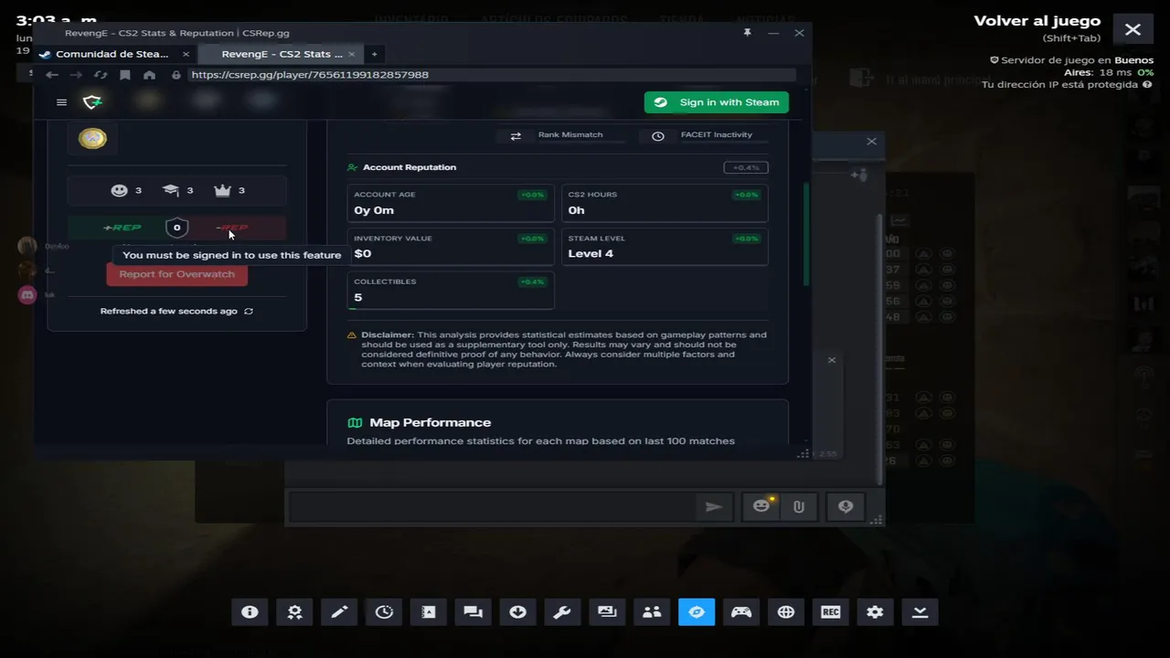Screen dimensions: 1170x658
Task: Open the guides book icon in overlay bar
Action: click(429, 612)
